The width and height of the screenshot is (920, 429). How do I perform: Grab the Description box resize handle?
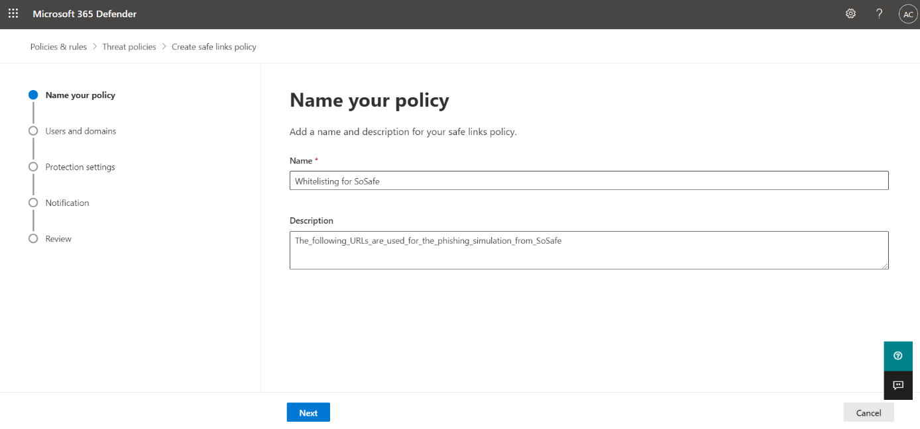click(885, 265)
